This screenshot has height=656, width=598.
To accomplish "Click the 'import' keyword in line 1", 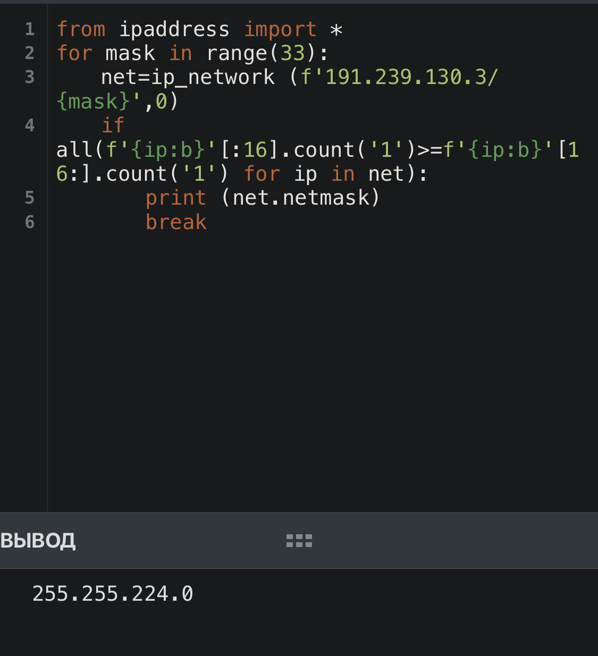I will [x=280, y=30].
